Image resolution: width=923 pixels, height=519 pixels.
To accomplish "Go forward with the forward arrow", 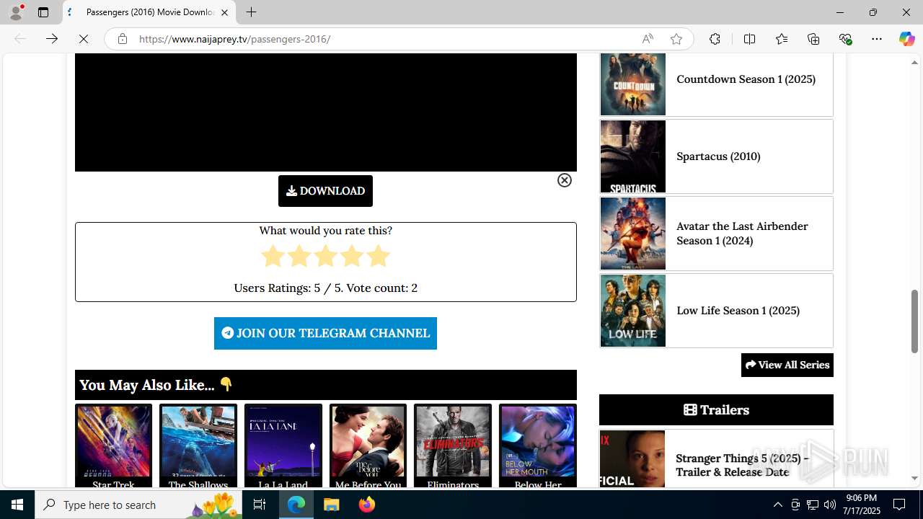I will coord(52,39).
